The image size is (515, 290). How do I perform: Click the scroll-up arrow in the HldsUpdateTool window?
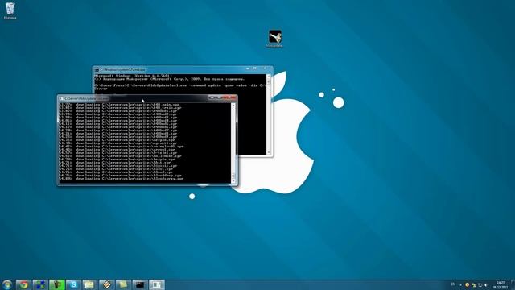coord(233,106)
